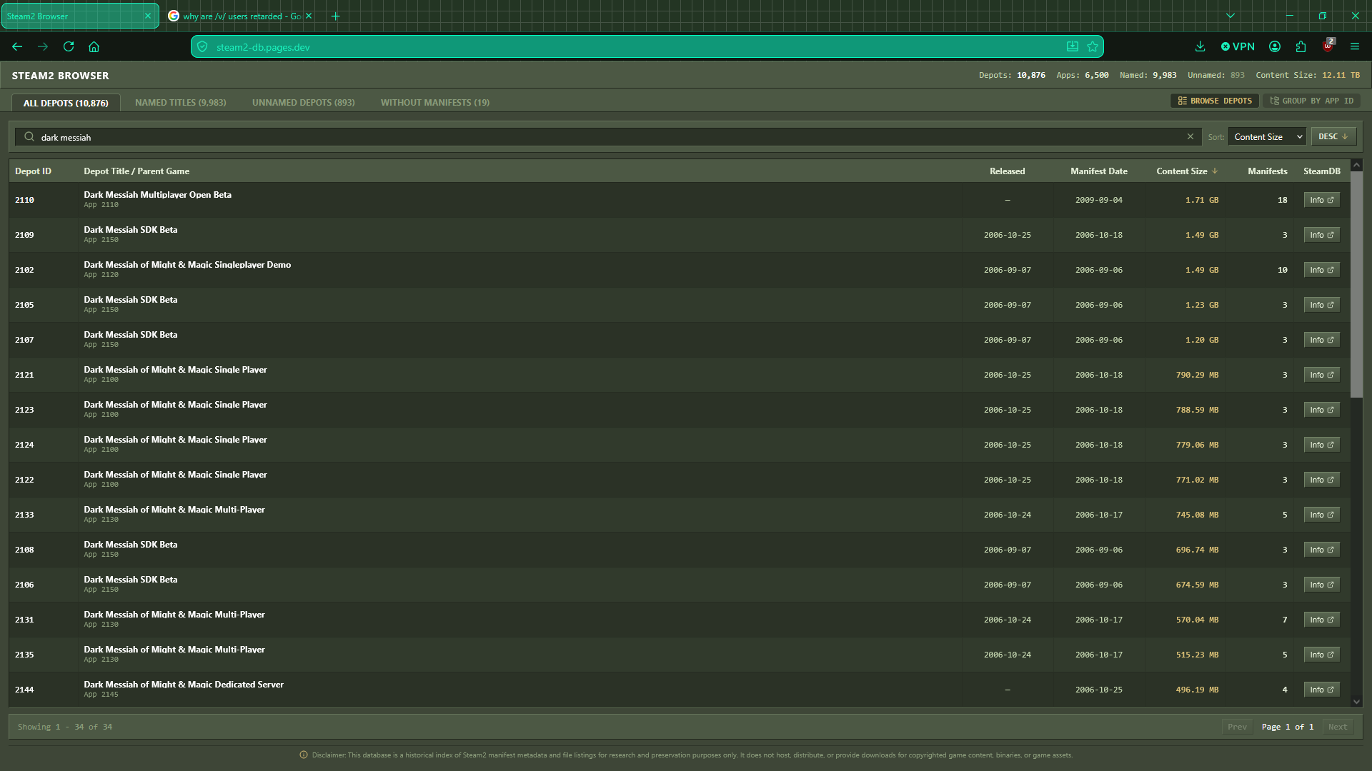
Task: Toggle DESC sort order button
Action: pos(1333,136)
